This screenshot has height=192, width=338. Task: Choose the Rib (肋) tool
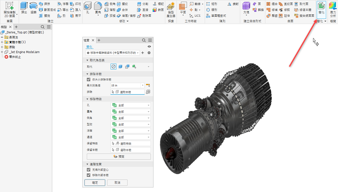62,16
